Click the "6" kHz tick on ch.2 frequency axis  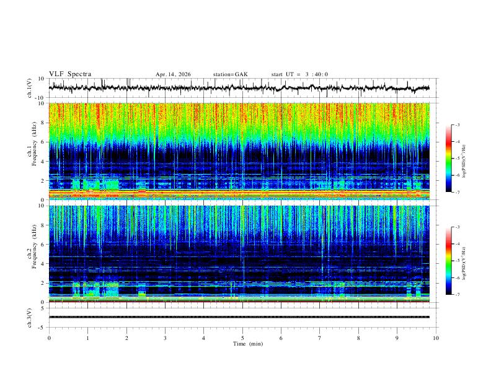point(43,245)
